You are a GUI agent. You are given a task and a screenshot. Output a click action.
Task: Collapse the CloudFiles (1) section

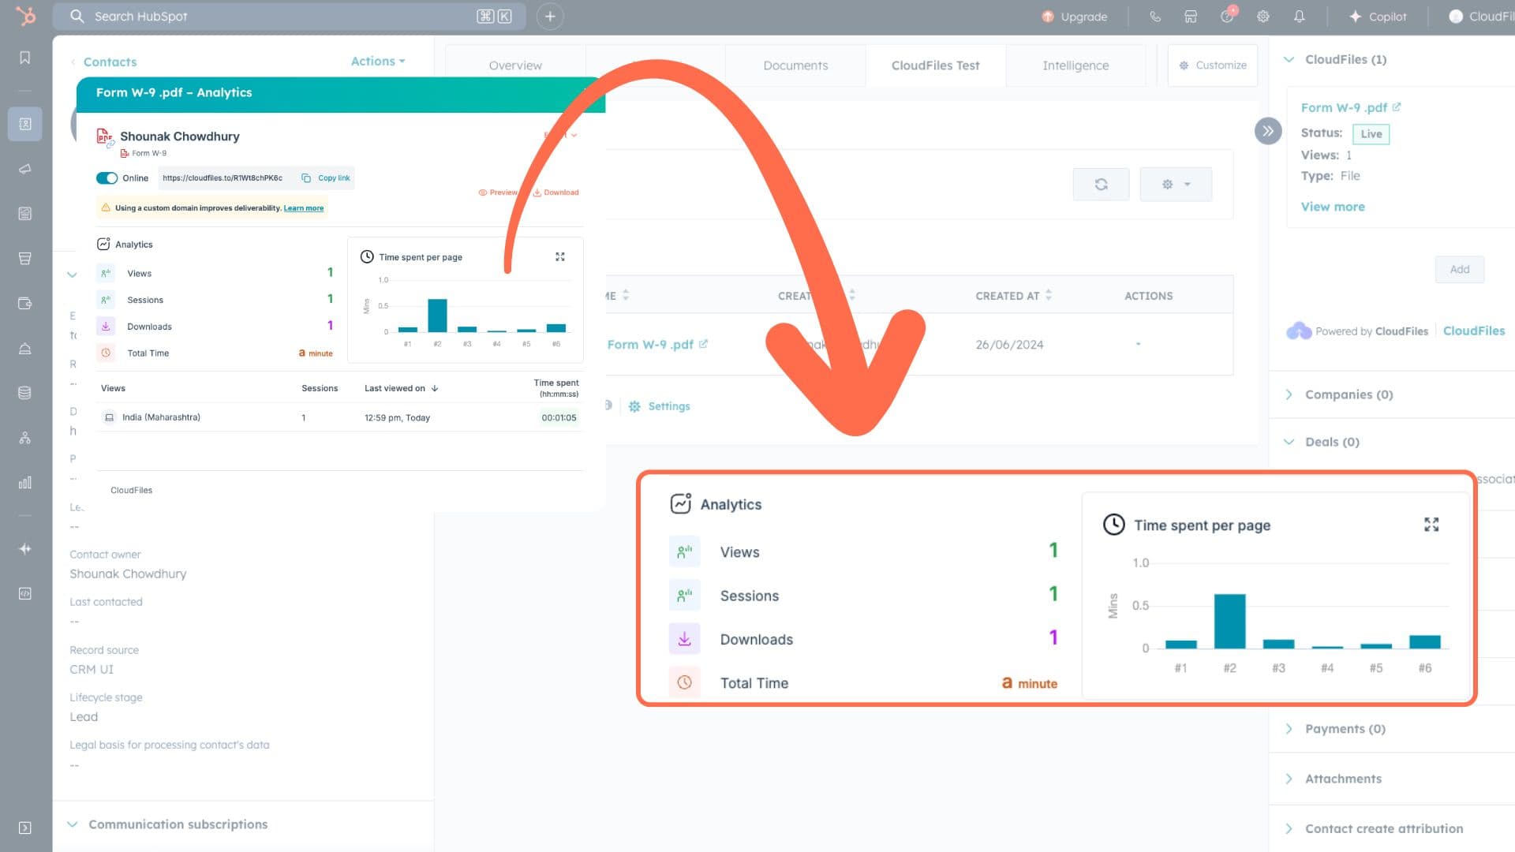click(1289, 59)
